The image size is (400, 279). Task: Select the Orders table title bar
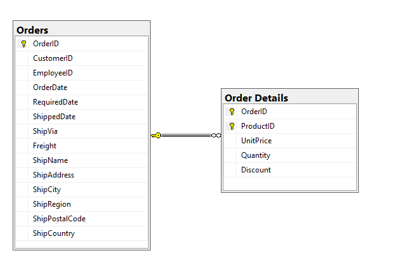point(82,30)
